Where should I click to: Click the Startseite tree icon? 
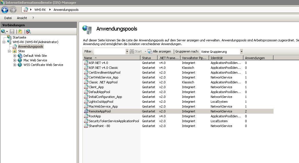click(9, 37)
